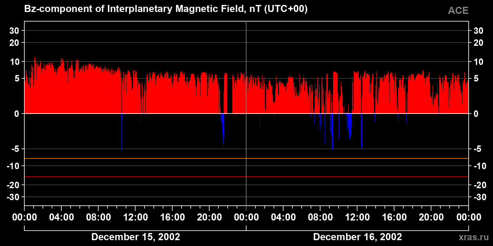This screenshot has height=246, width=493.
Task: Click the orange threshold line below -5
Action: click(x=246, y=158)
